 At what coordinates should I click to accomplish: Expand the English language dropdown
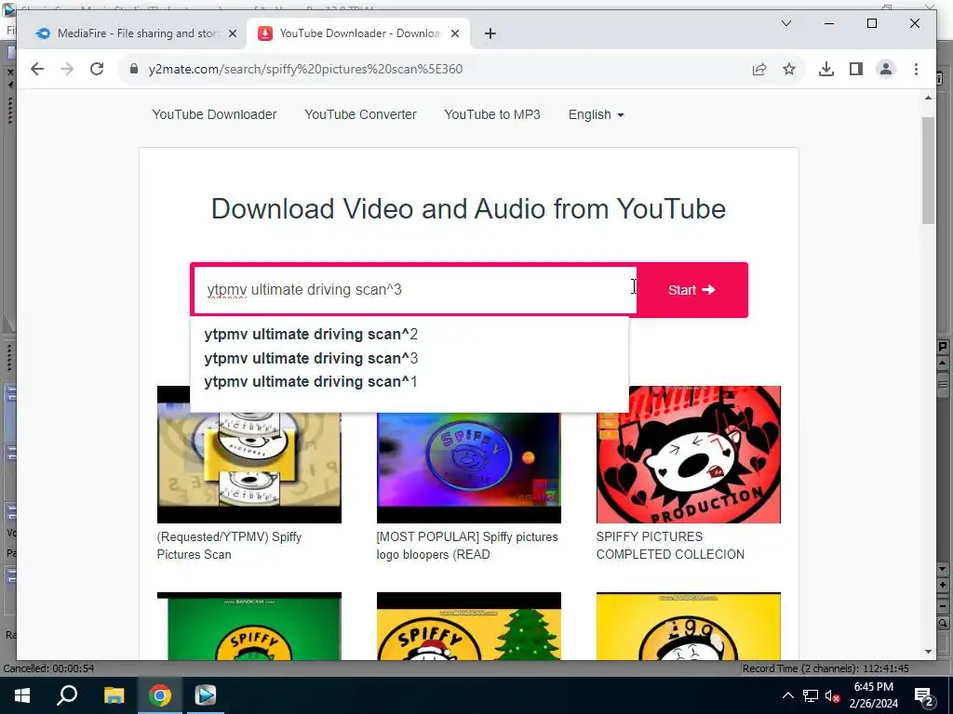597,114
